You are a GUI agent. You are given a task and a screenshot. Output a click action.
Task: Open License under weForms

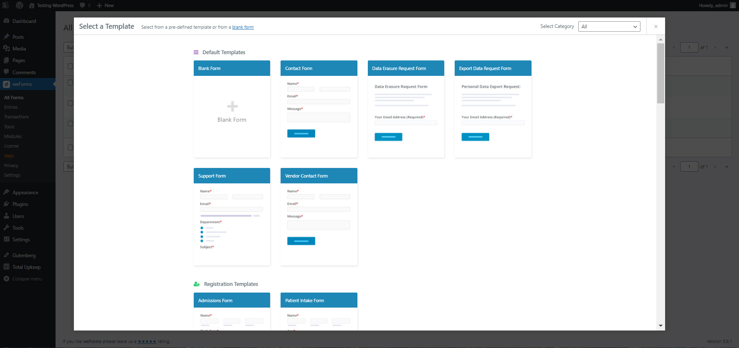pos(11,146)
